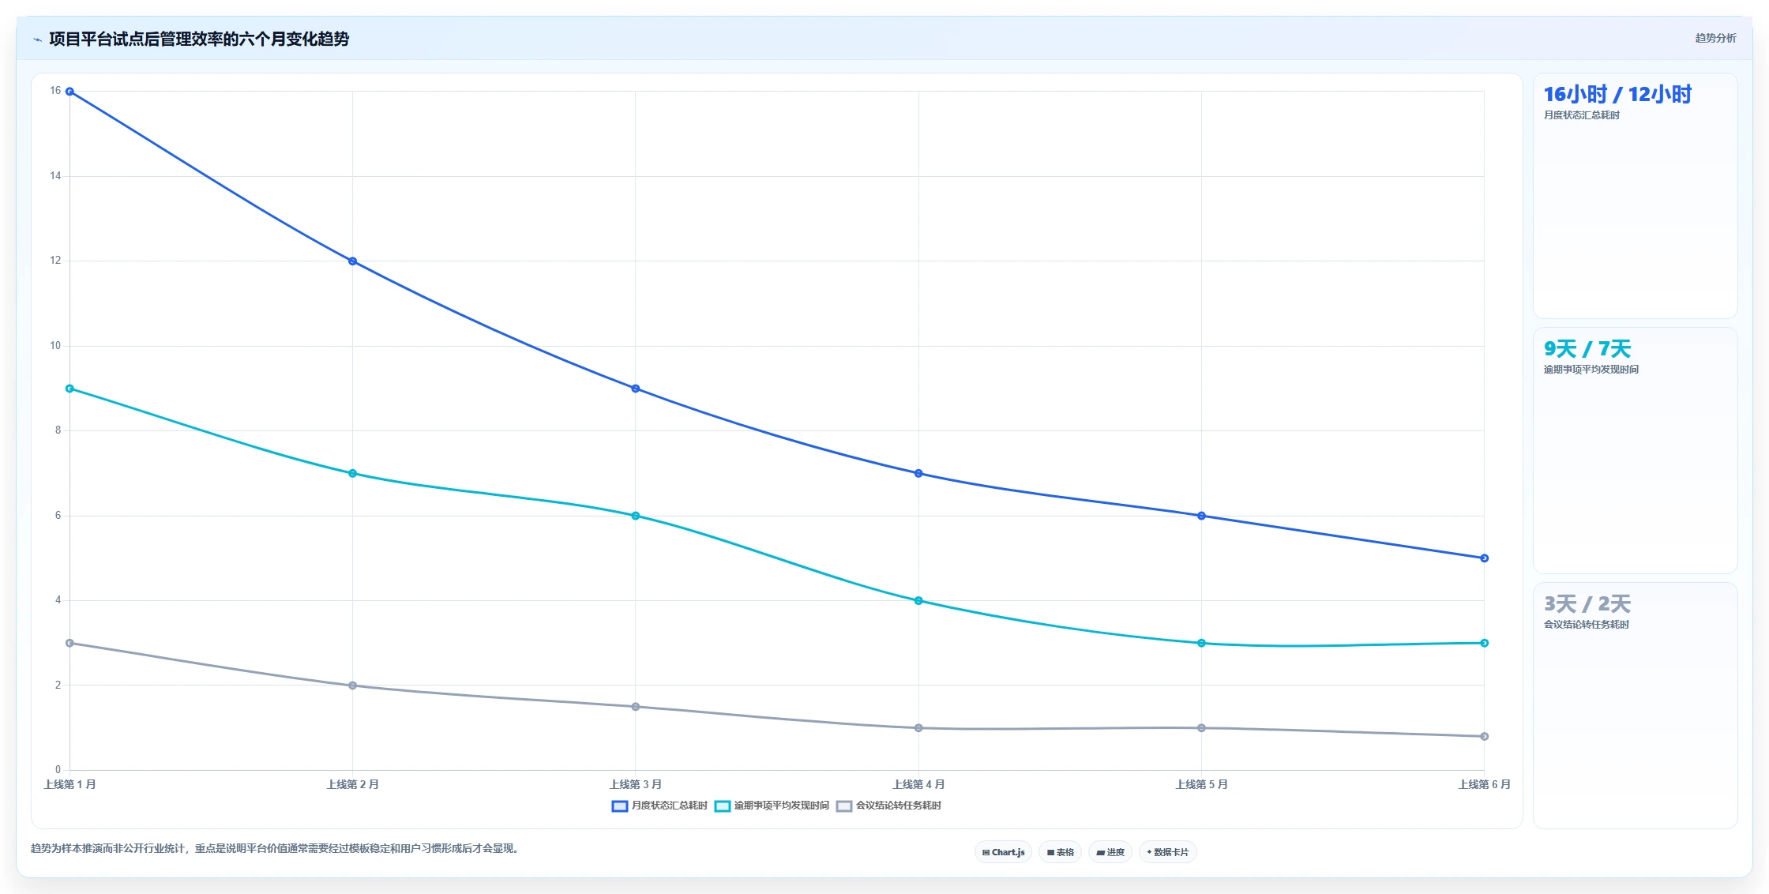Click the y-axis tick label 14
1769x894 pixels.
pyautogui.click(x=55, y=176)
